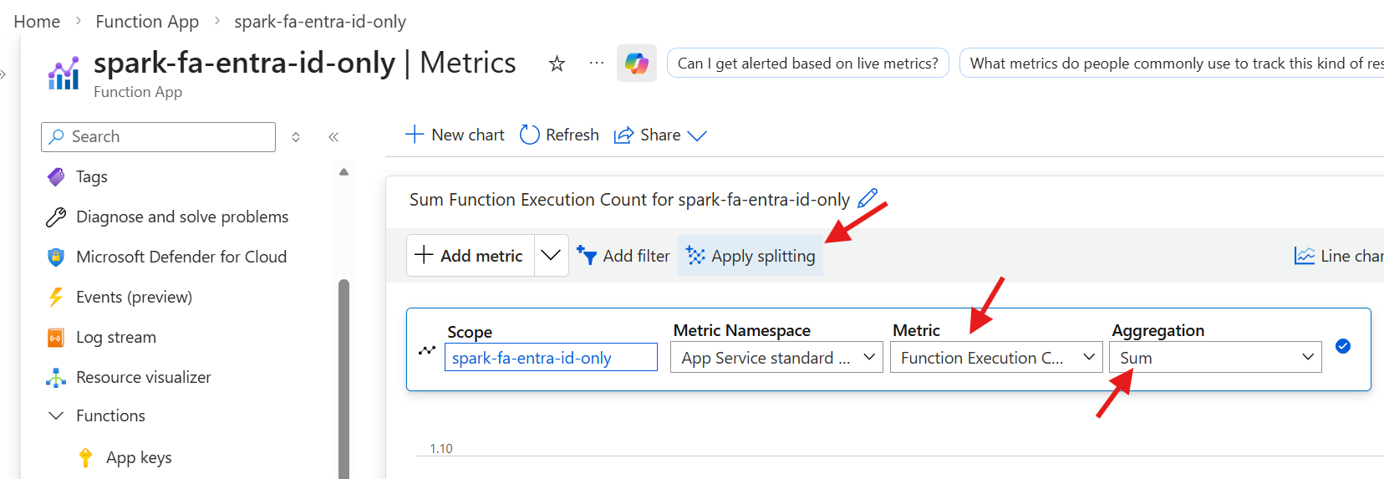Viewport: 1384px width, 479px height.
Task: Click Add filter
Action: [623, 256]
